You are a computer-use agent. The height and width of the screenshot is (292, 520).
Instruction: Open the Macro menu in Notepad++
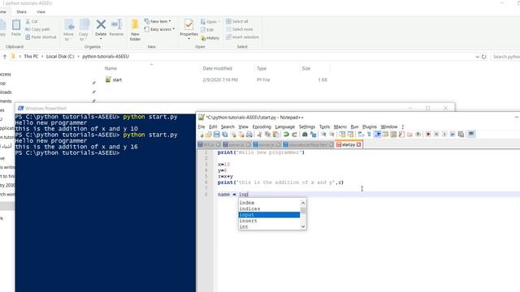(340, 127)
